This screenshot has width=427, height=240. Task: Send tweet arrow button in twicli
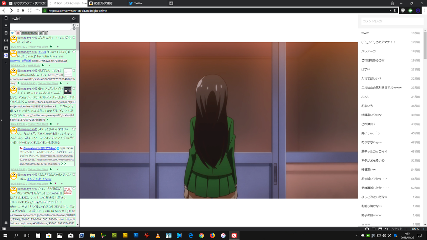[x=74, y=25]
